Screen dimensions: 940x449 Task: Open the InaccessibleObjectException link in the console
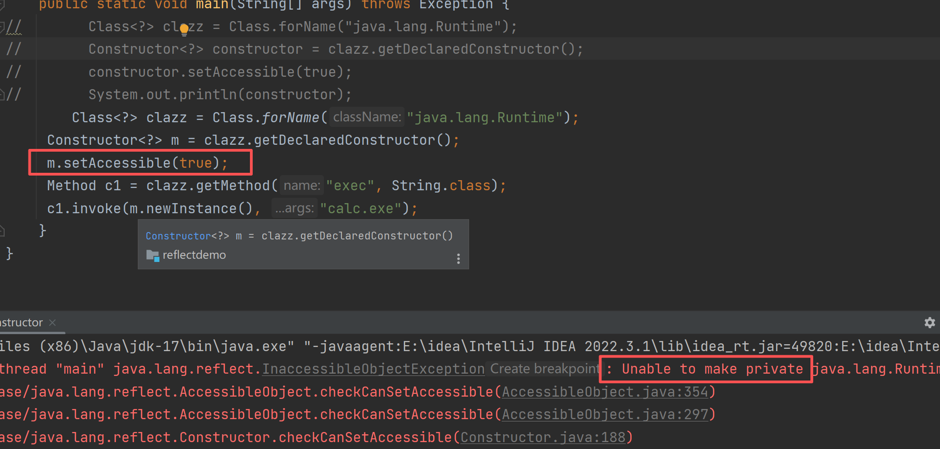point(373,369)
